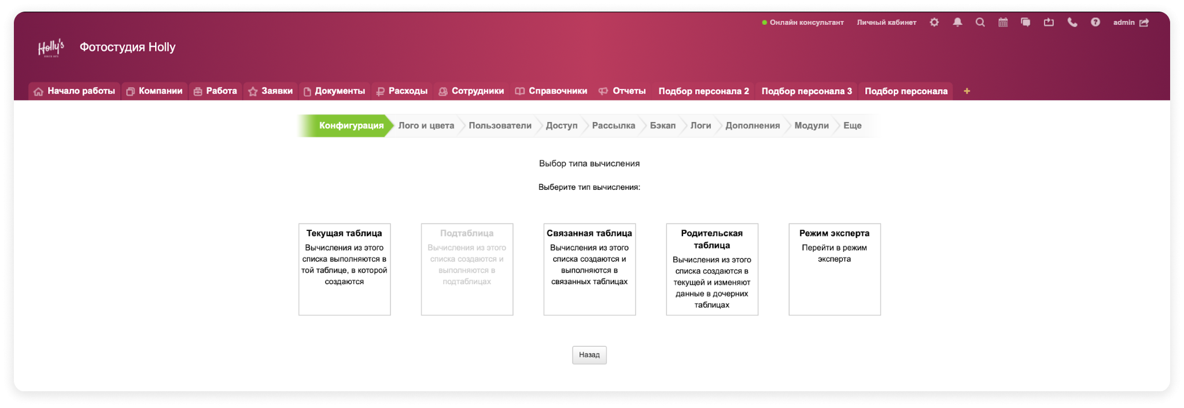Click the Holly's logo image
1184x408 pixels.
[51, 48]
